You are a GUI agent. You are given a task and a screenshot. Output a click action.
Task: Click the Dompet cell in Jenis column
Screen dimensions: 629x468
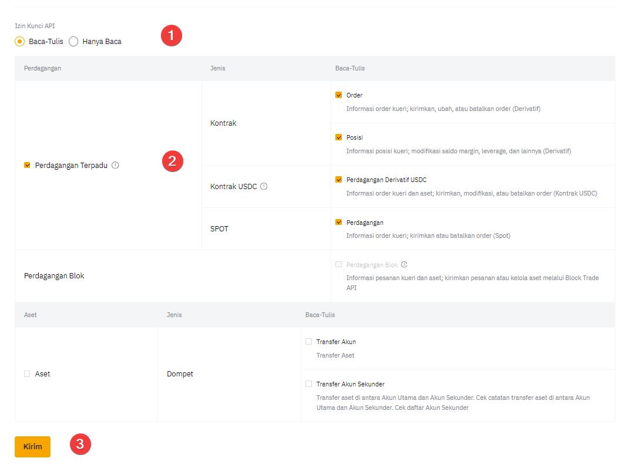(180, 374)
